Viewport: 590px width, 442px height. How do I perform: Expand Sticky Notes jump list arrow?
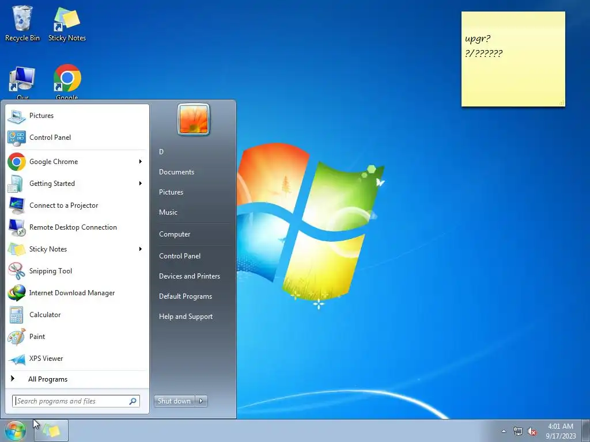(x=141, y=249)
